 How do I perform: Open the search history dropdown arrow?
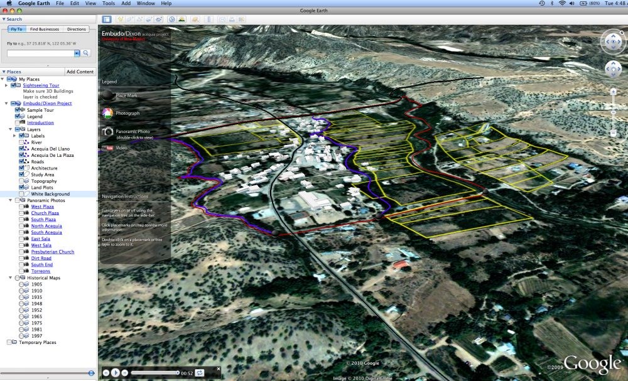click(x=77, y=53)
